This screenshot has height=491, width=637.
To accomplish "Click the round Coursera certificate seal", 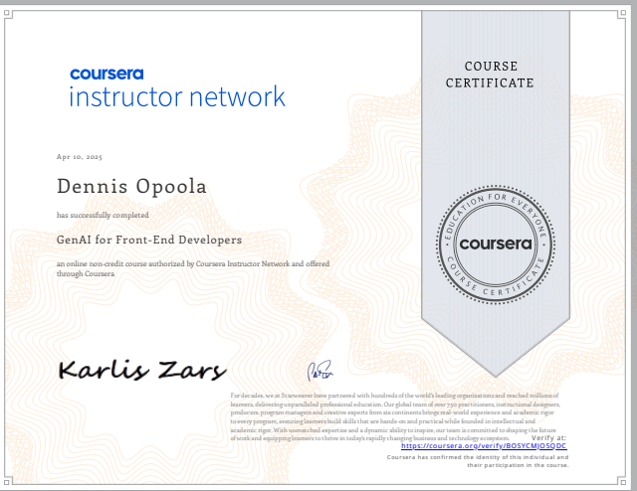I will (x=496, y=245).
